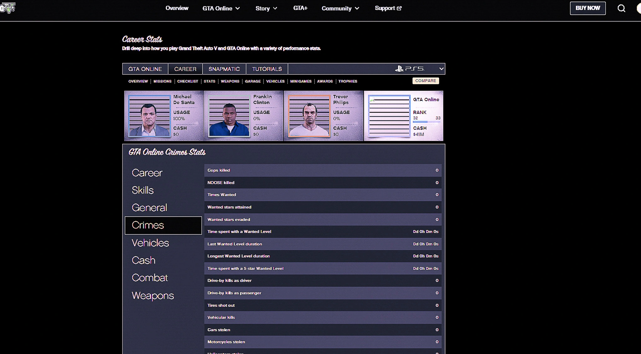
Task: Open Support external link
Action: [x=388, y=8]
